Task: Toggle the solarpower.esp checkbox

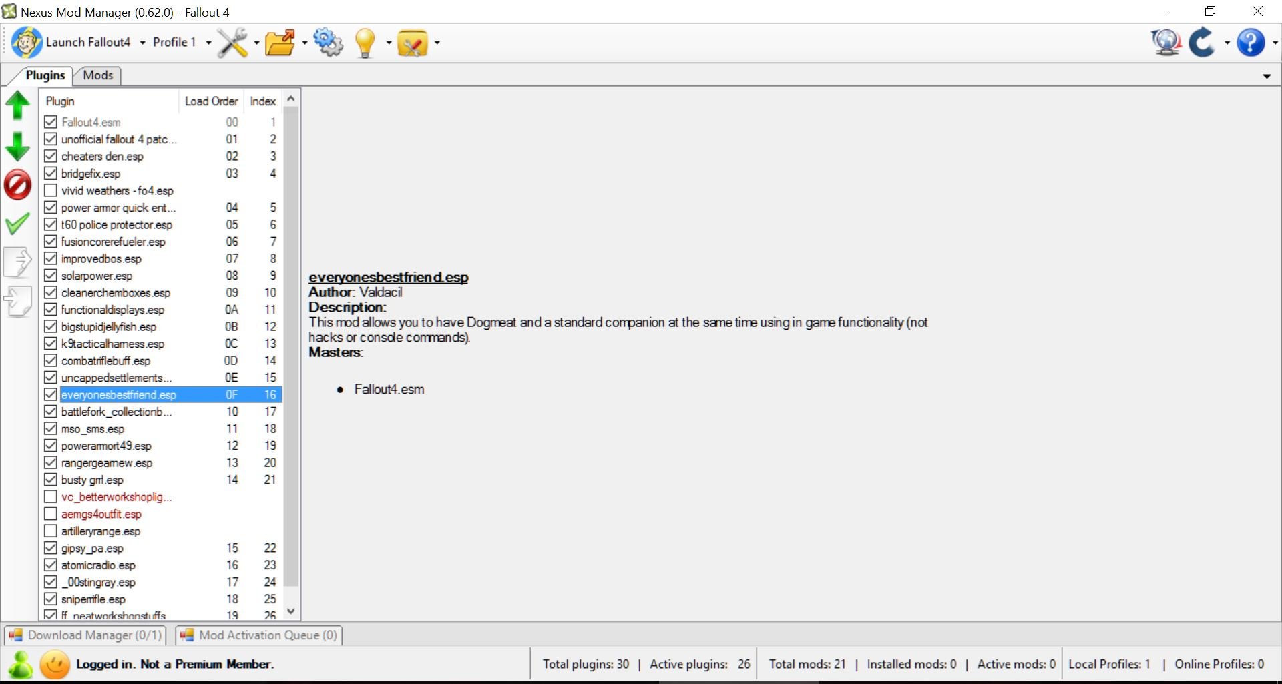Action: (50, 276)
